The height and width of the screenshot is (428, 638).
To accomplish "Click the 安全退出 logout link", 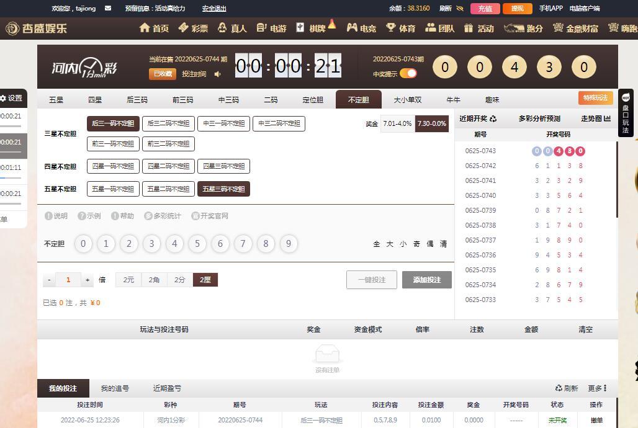I will pyautogui.click(x=214, y=8).
